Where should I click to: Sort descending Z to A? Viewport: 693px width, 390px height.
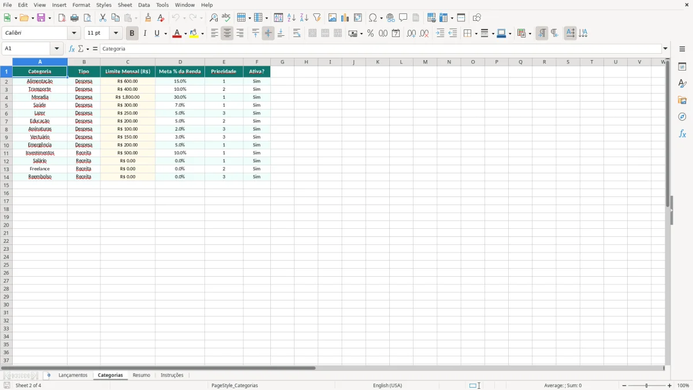(x=304, y=18)
